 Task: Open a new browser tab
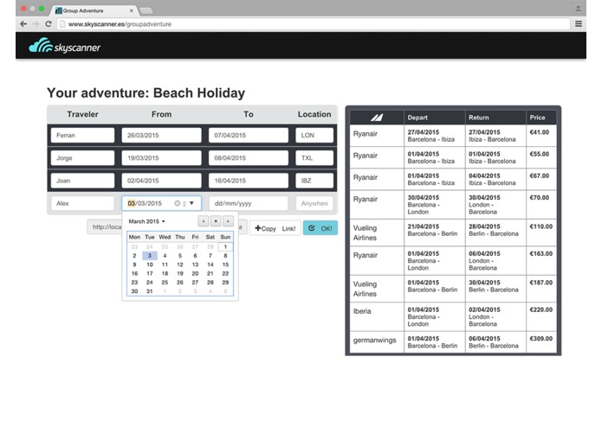tap(146, 10)
